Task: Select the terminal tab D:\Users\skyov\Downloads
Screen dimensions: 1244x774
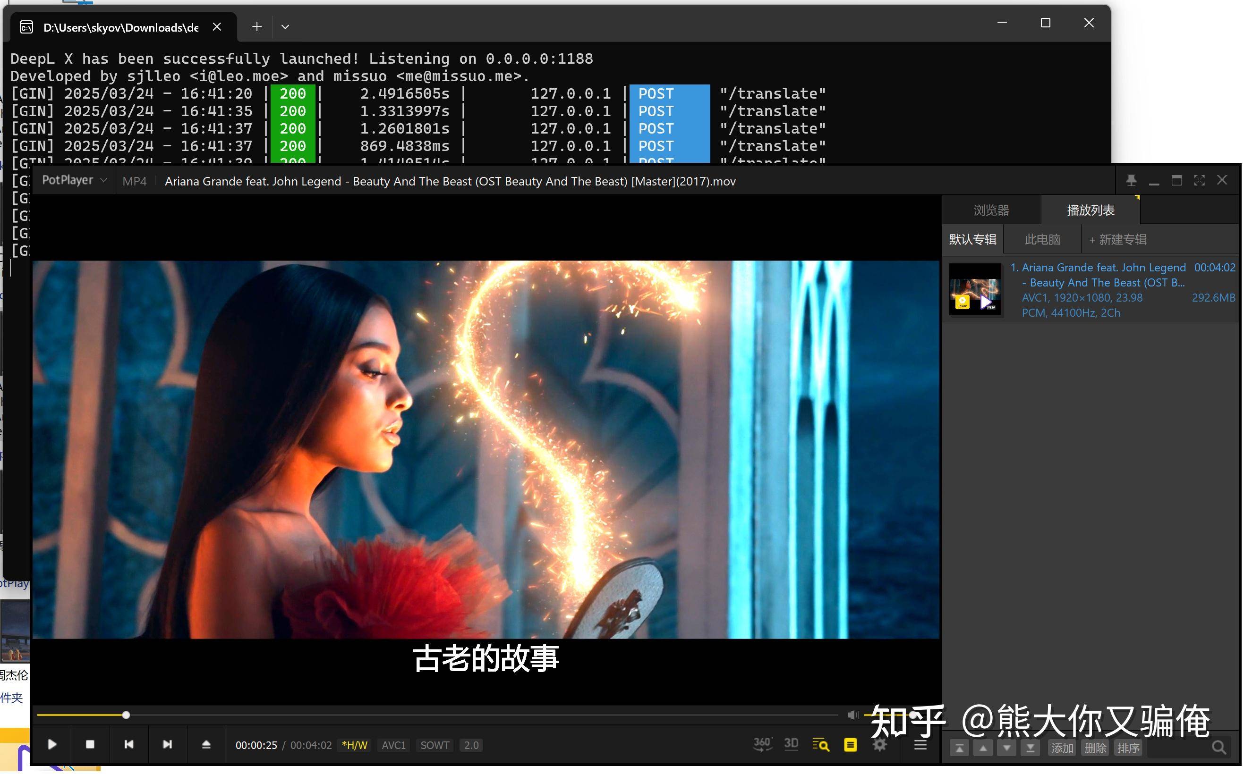Action: [x=120, y=27]
